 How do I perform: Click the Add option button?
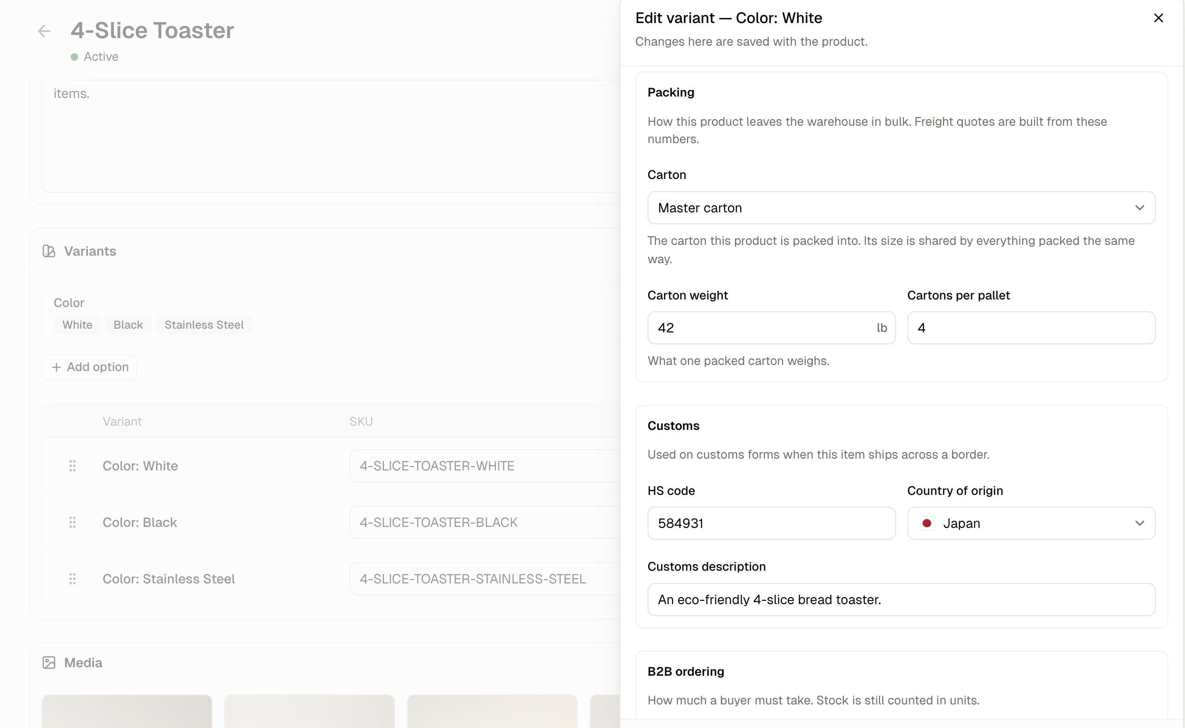click(x=89, y=367)
